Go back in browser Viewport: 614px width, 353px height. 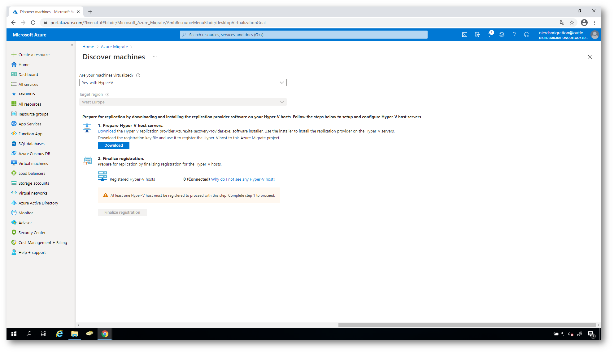(x=13, y=23)
